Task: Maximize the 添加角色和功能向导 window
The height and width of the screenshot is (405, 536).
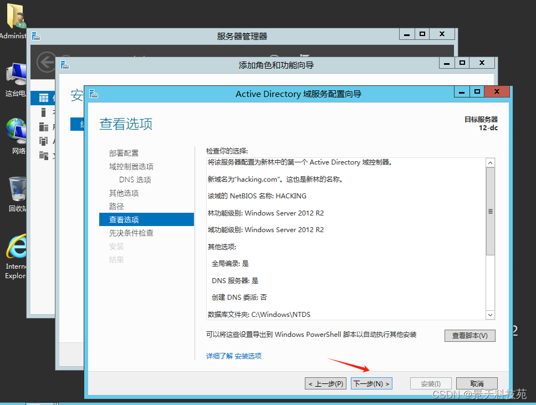Action: click(462, 63)
